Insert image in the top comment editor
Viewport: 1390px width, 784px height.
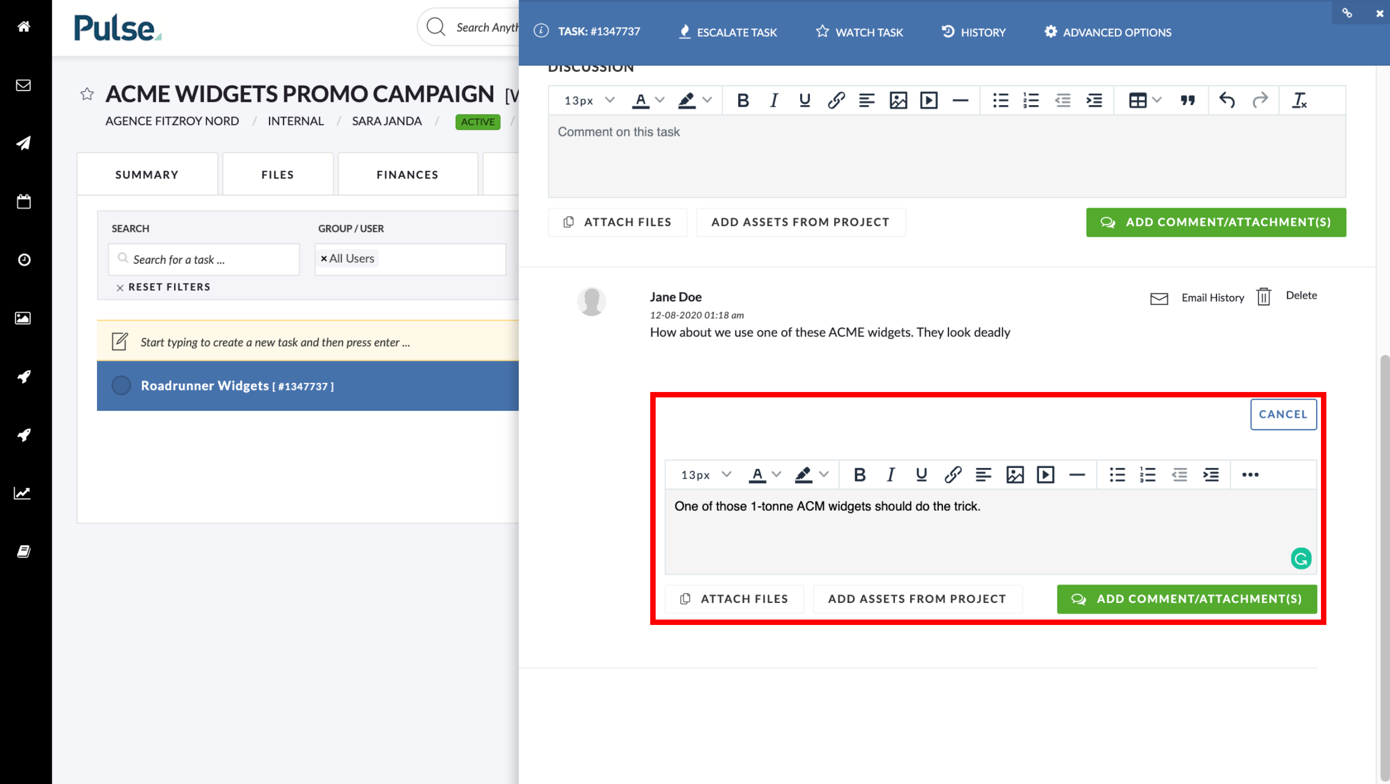pos(898,100)
